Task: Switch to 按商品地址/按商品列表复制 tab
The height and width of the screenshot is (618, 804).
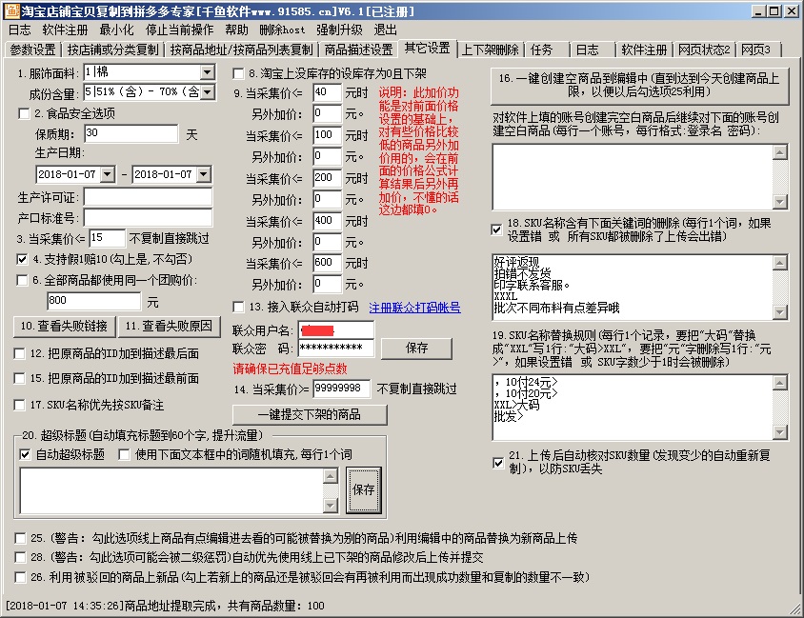Action: click(x=241, y=50)
